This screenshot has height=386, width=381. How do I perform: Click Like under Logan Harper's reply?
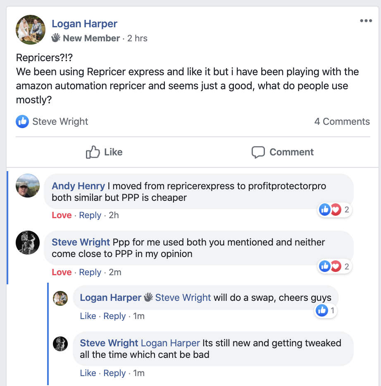click(88, 316)
